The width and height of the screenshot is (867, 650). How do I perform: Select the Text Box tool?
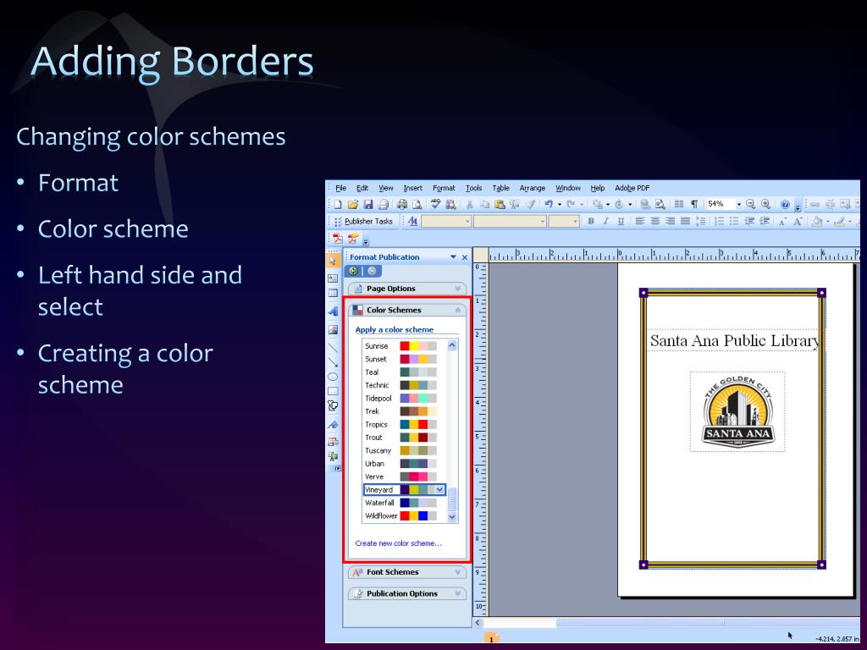point(332,278)
